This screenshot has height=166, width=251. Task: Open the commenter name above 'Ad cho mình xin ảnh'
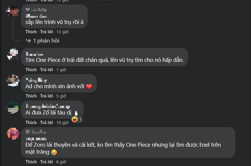[36, 80]
